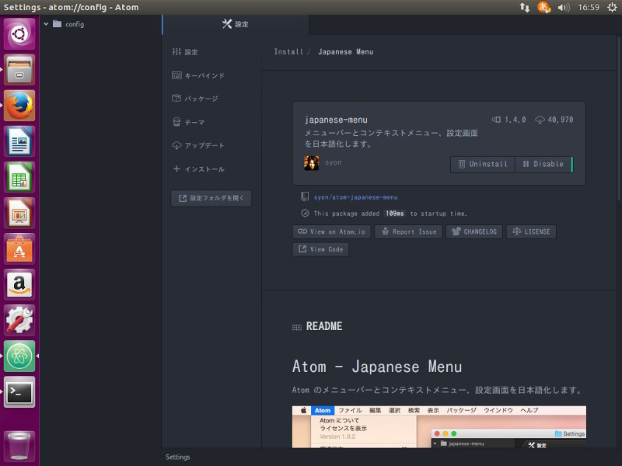Click the 109ms startup time badge
The height and width of the screenshot is (466, 622).
[x=394, y=213]
